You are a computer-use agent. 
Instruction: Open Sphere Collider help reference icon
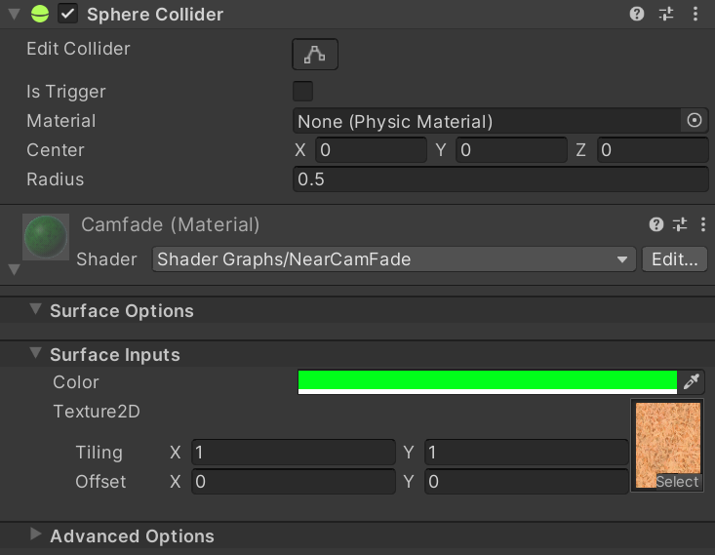pyautogui.click(x=637, y=14)
